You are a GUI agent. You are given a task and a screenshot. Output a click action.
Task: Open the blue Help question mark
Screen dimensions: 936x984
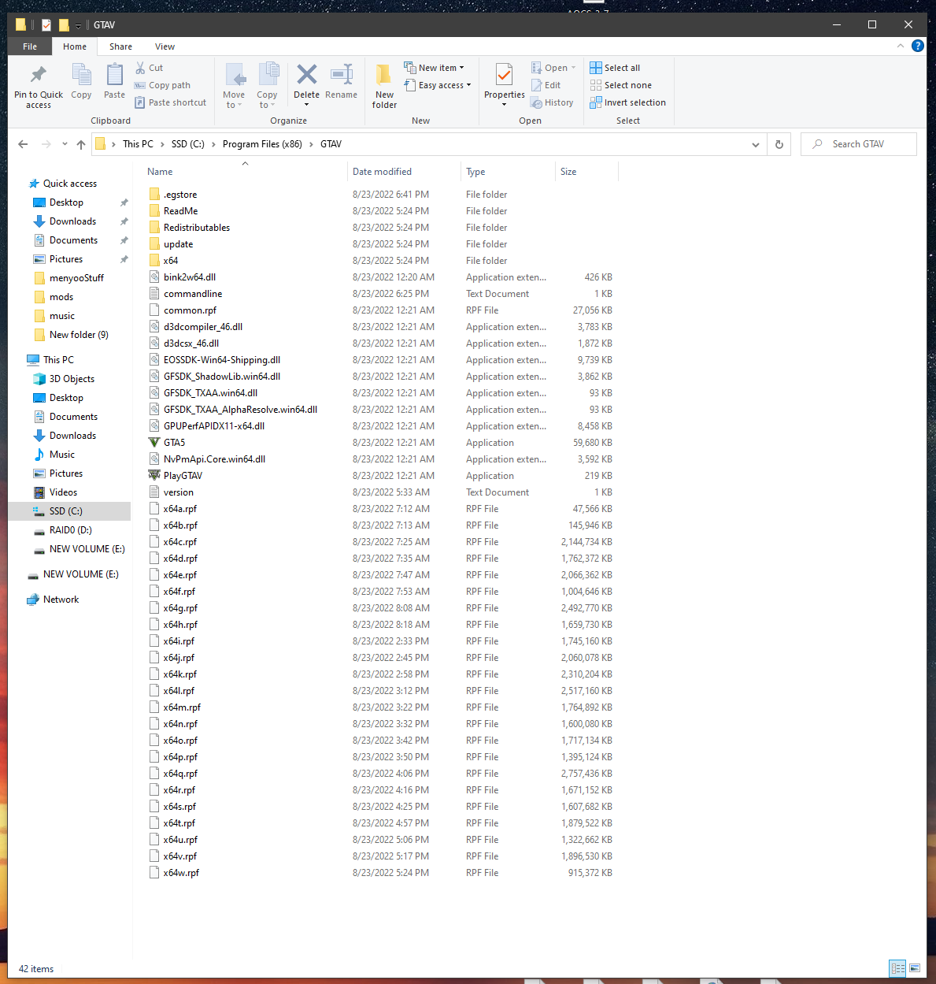point(917,46)
